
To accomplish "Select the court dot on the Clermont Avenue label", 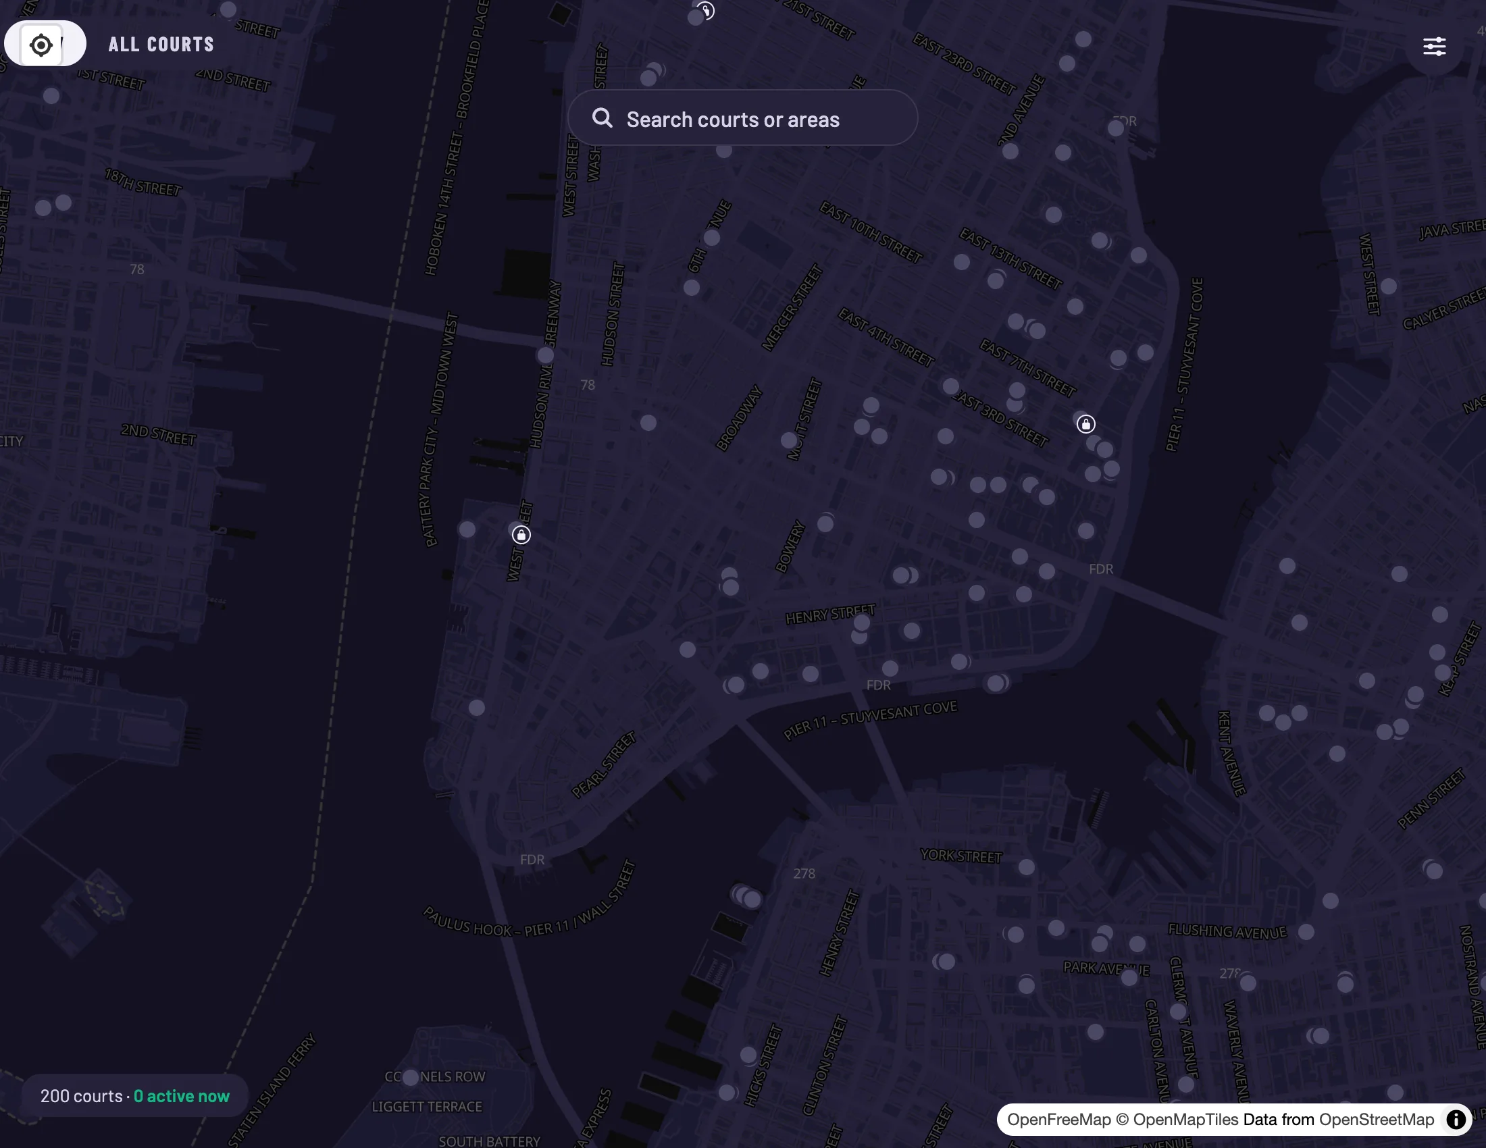I will pos(1179,1012).
